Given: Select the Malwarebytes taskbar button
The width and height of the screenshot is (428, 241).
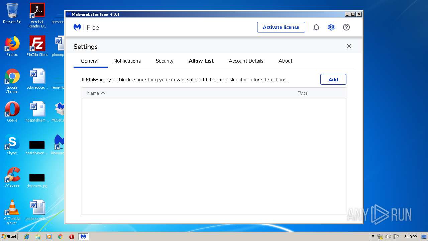Looking at the screenshot, I should click(83, 237).
